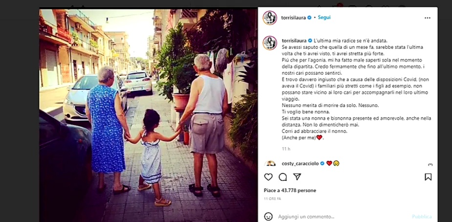This screenshot has height=222, width=452.
Task: Open torrisilaura username in the caption
Action: point(294,41)
